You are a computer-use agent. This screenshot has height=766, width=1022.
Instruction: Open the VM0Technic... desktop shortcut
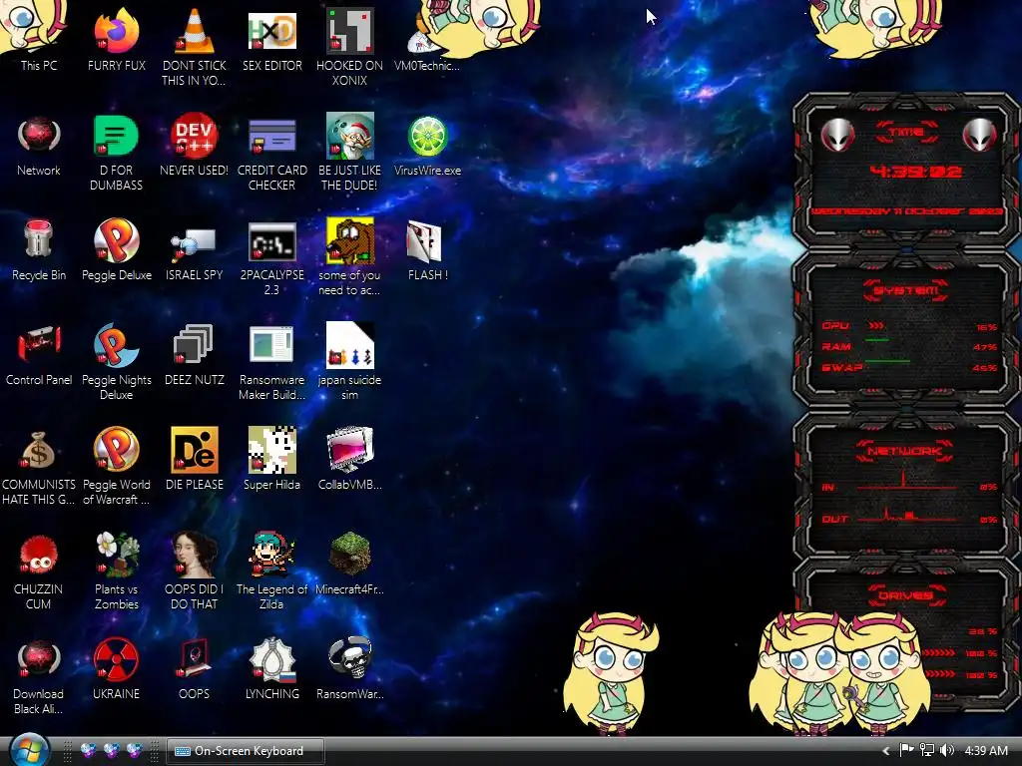(x=427, y=39)
